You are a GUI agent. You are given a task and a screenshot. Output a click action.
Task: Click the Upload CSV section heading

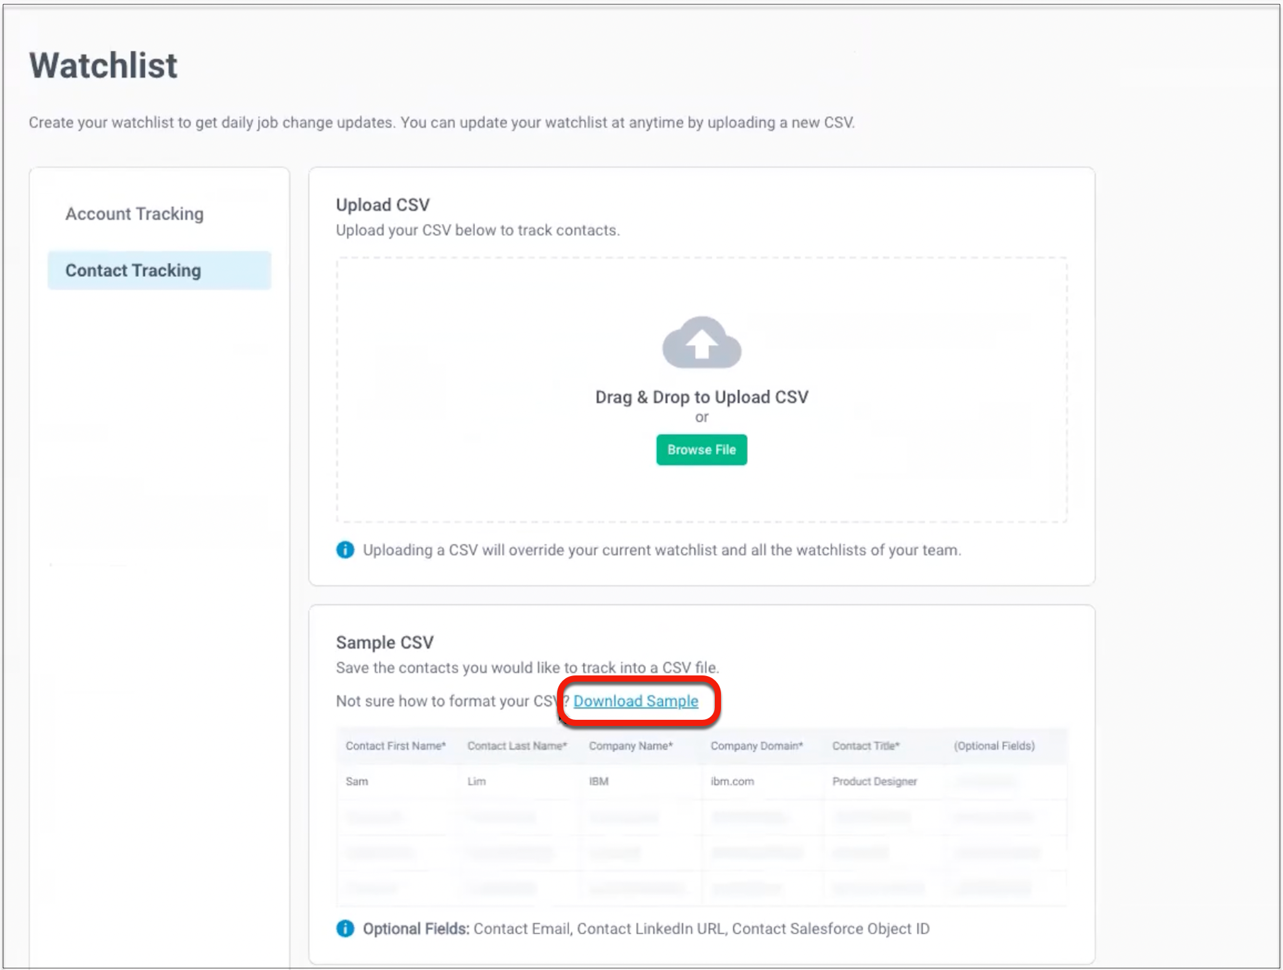[383, 205]
